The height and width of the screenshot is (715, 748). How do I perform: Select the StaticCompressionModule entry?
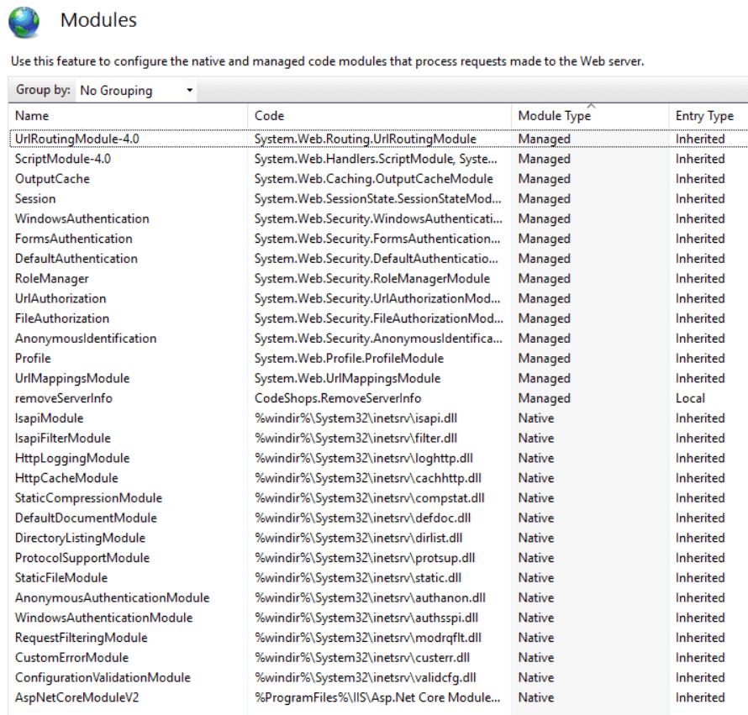pyautogui.click(x=88, y=498)
